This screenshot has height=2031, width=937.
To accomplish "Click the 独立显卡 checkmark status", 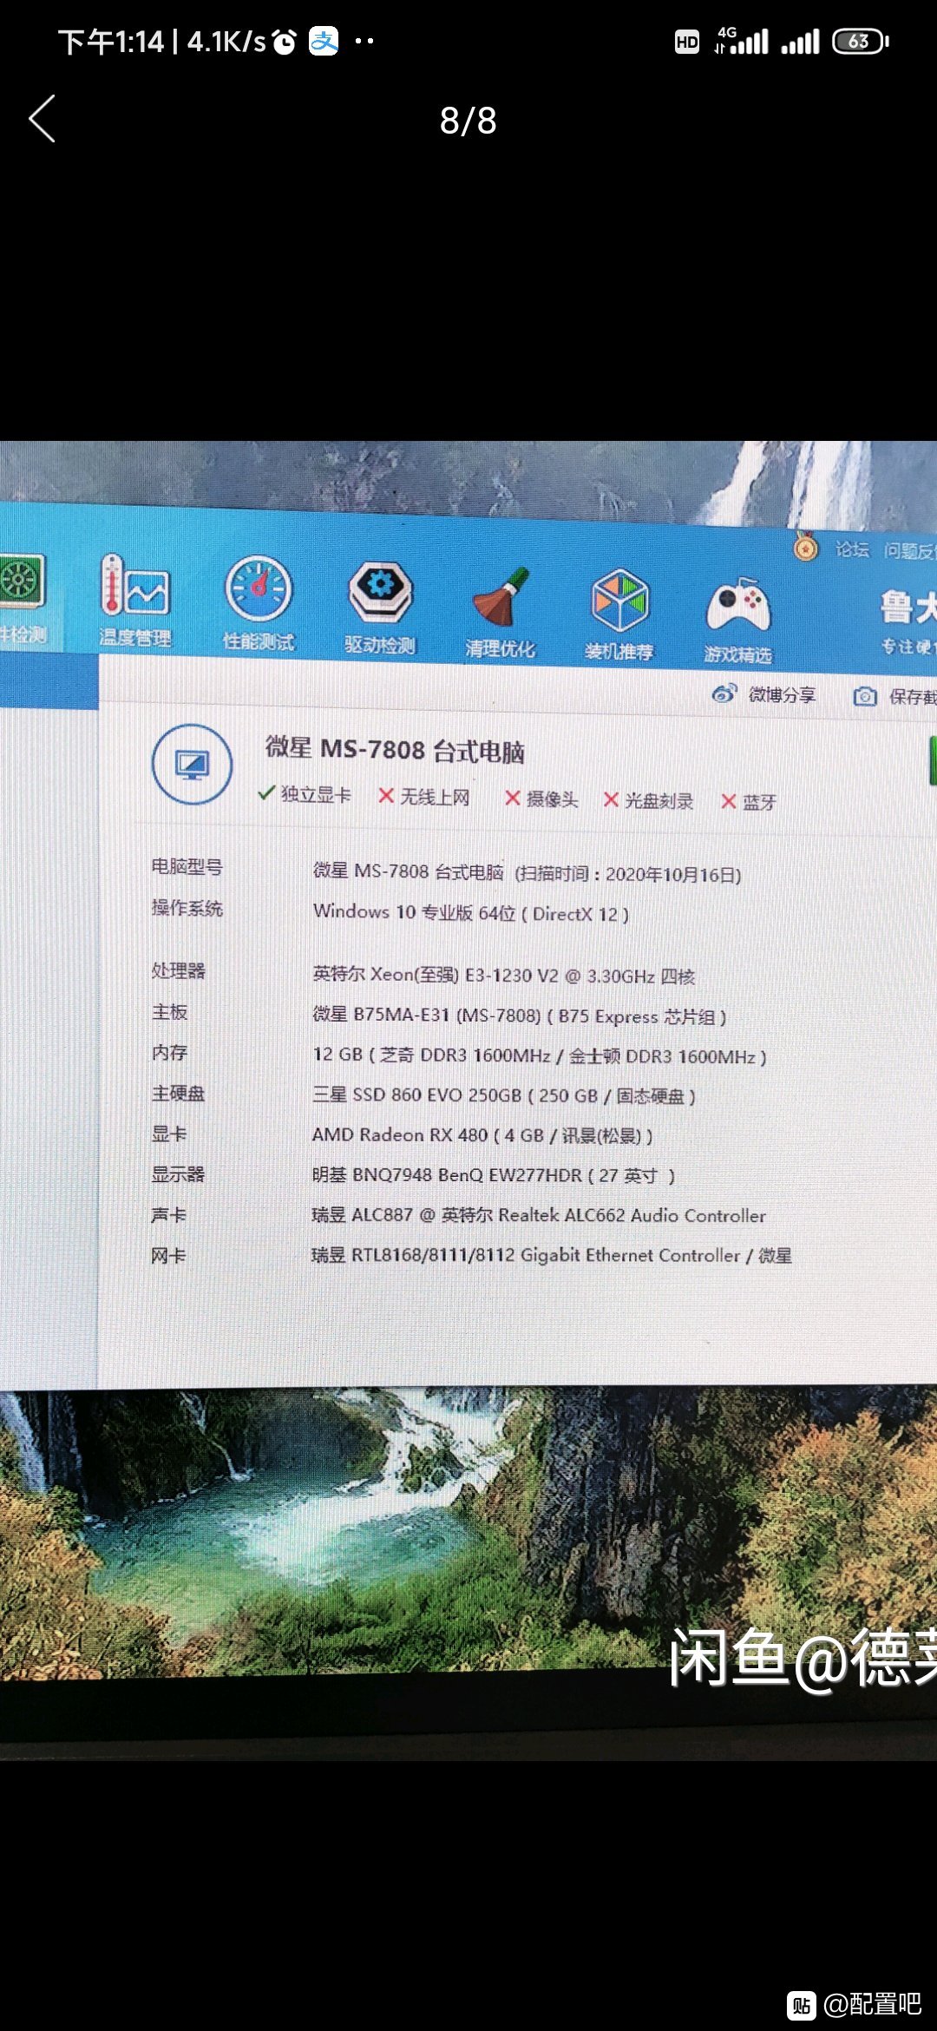I will point(305,793).
